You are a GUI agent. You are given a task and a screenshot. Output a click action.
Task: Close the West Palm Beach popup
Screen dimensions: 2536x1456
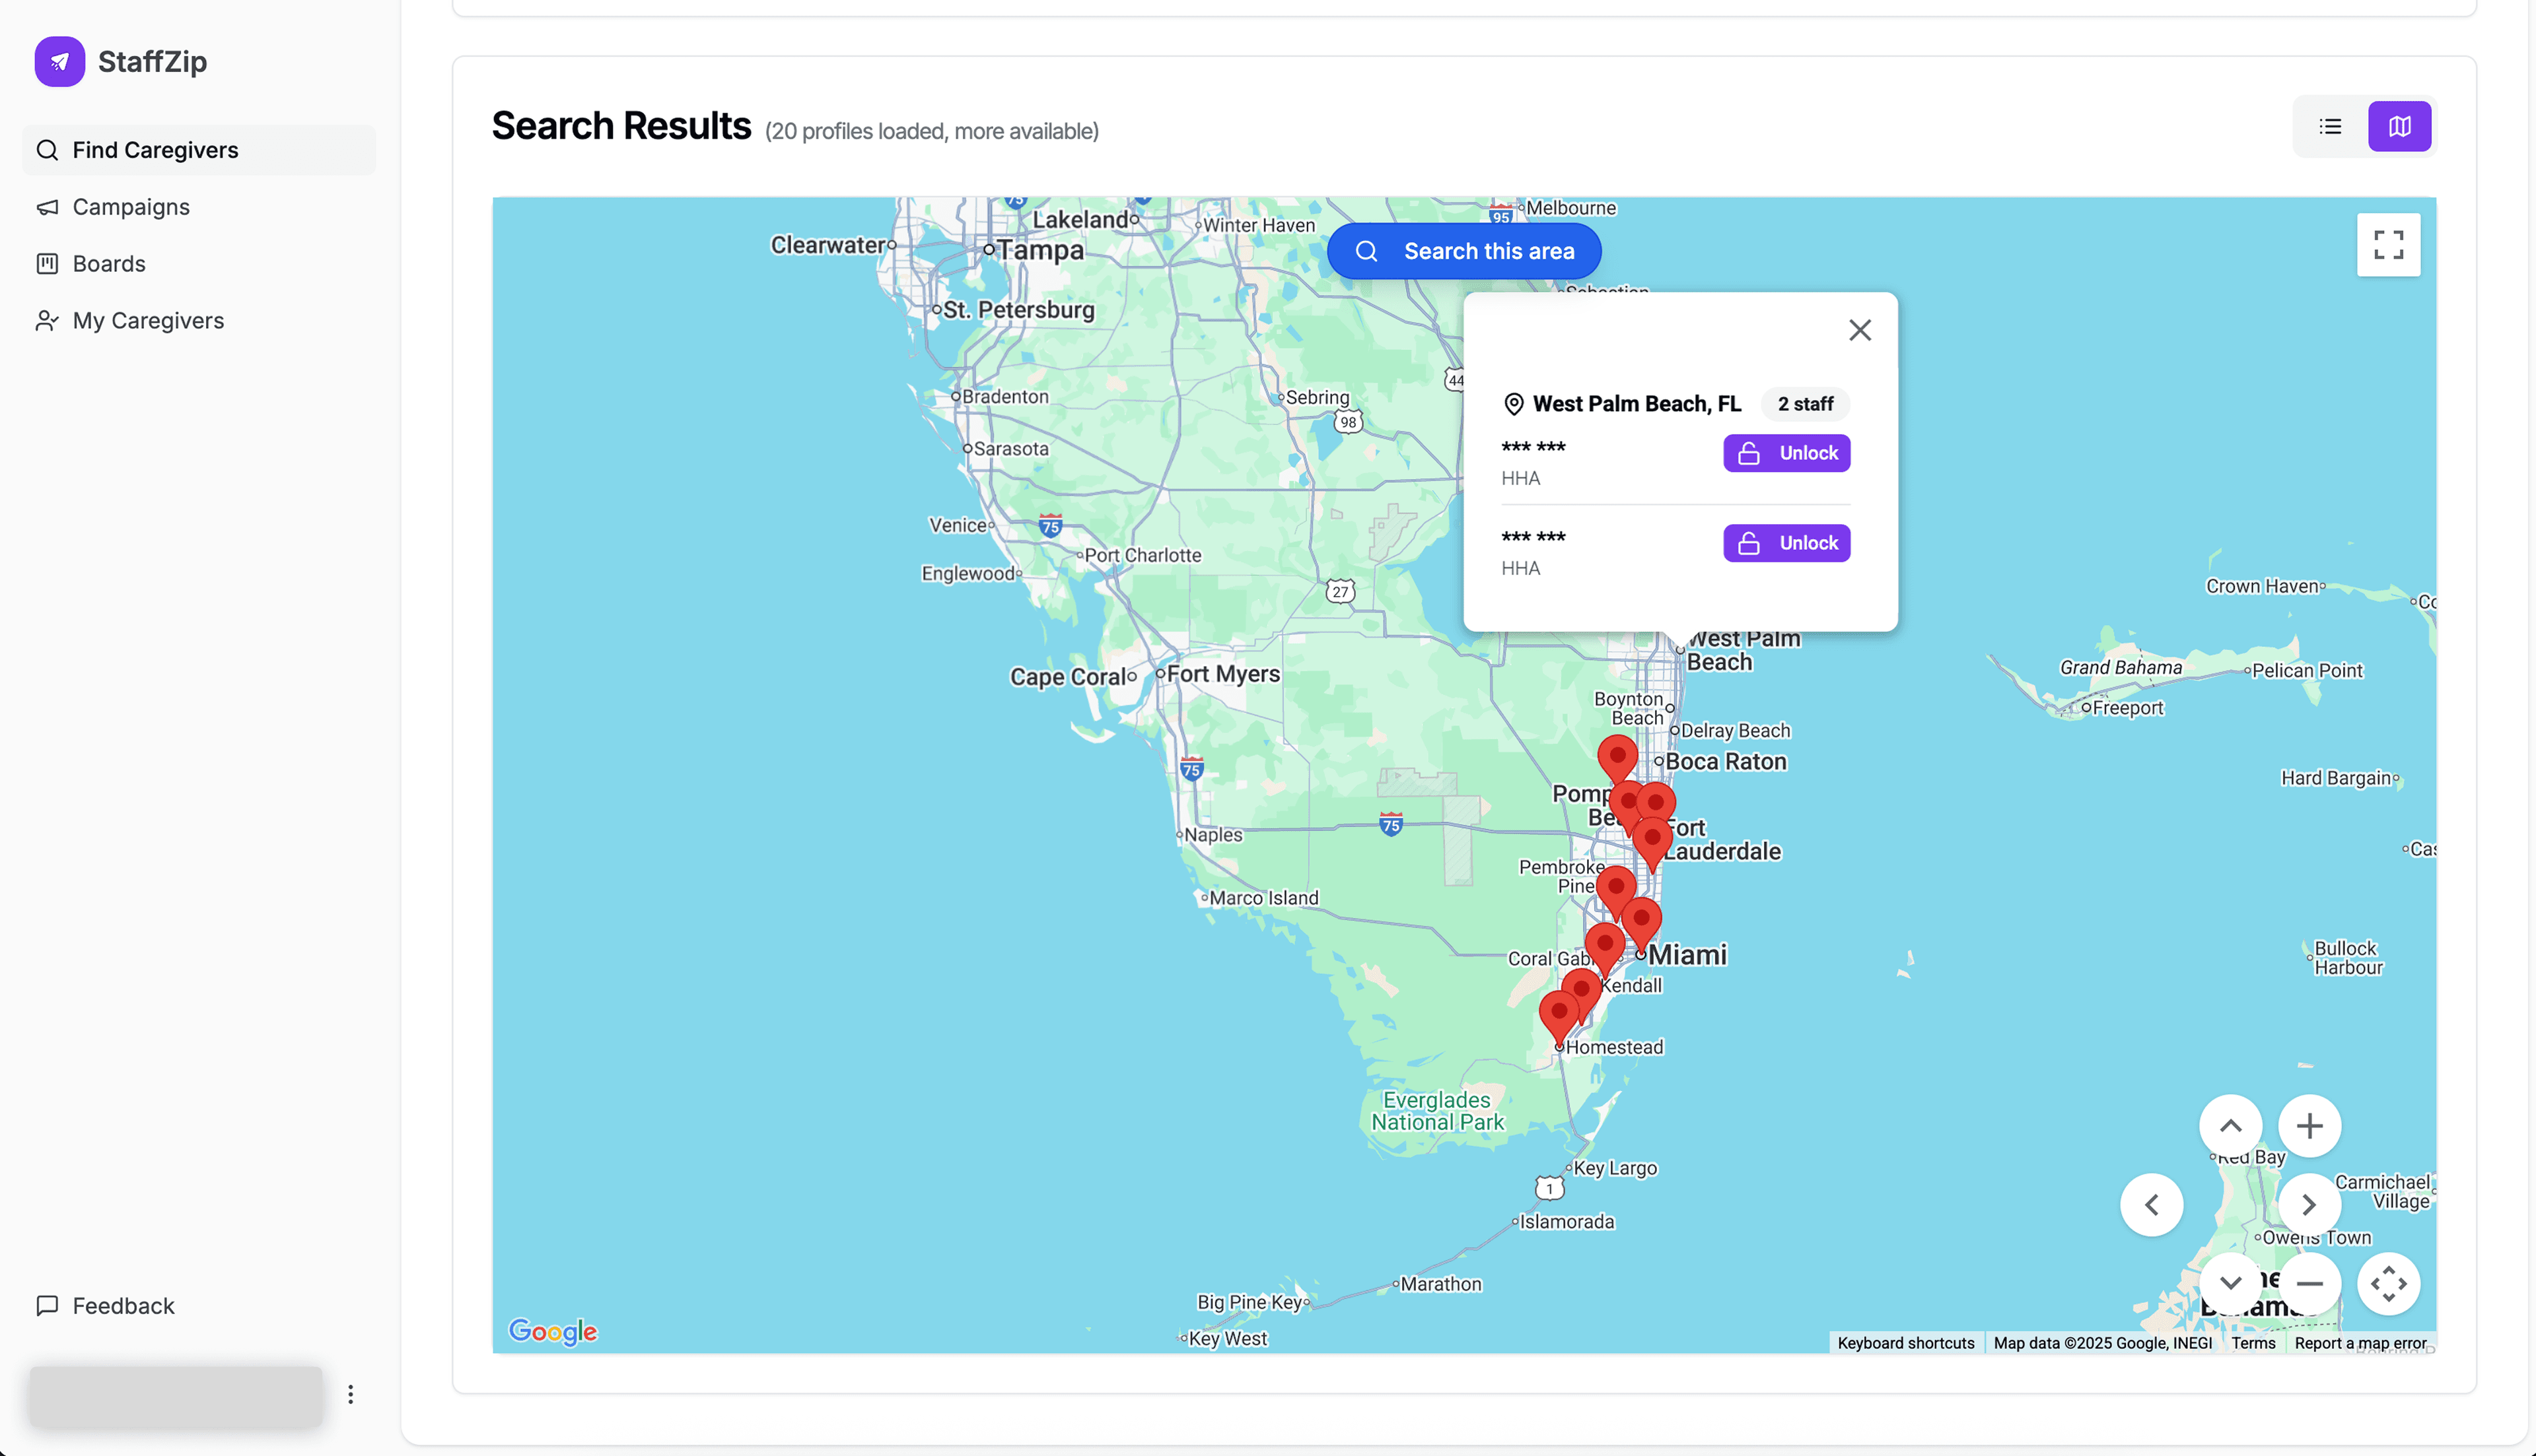tap(1860, 329)
